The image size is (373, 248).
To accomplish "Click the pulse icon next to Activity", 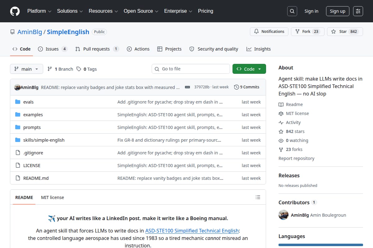I will click(281, 122).
